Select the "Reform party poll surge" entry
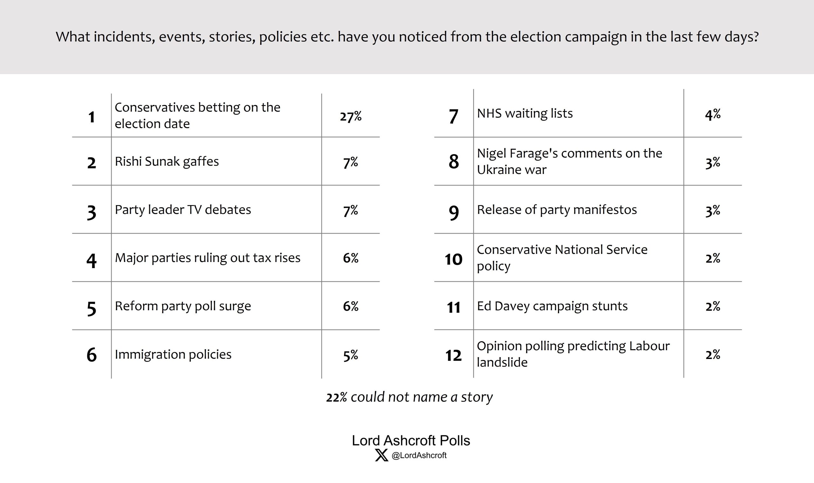 click(183, 306)
